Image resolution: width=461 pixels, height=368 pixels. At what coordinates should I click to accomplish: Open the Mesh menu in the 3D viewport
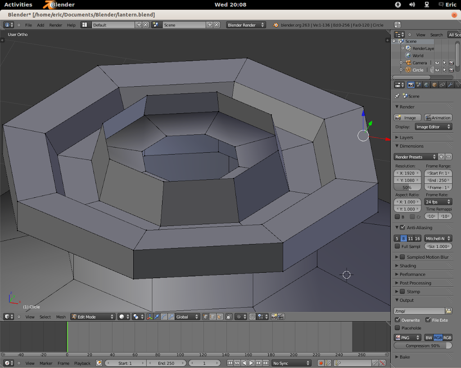click(x=61, y=317)
